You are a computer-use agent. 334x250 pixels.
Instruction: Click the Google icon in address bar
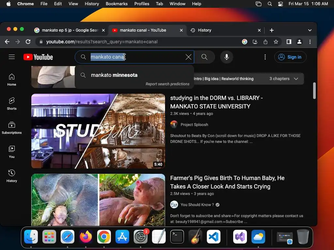point(245,42)
